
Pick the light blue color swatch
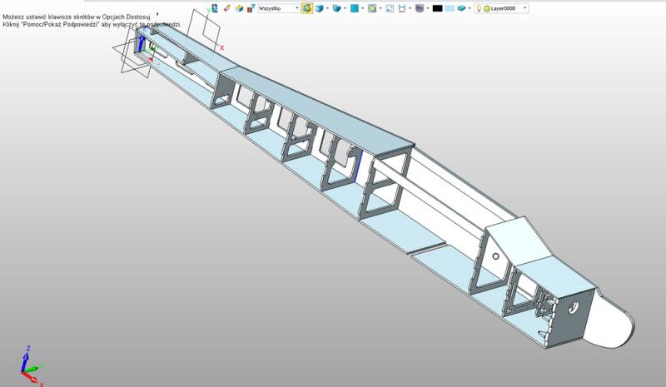tap(450, 7)
